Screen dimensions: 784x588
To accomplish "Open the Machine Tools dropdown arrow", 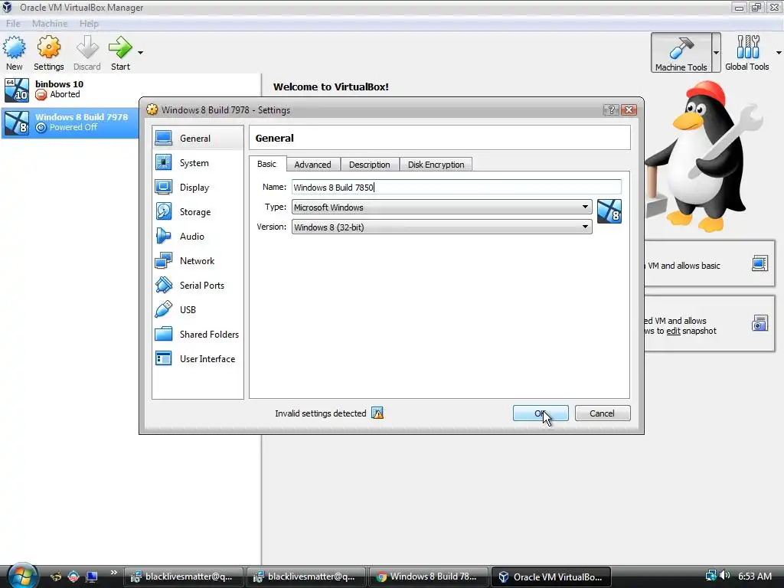I will [x=716, y=53].
